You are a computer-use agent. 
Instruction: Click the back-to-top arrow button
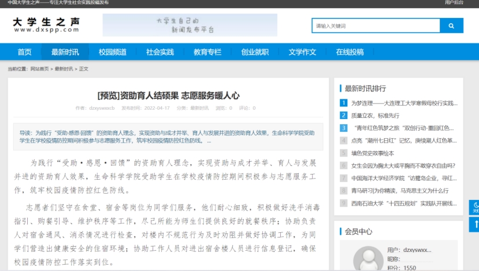click(x=475, y=225)
